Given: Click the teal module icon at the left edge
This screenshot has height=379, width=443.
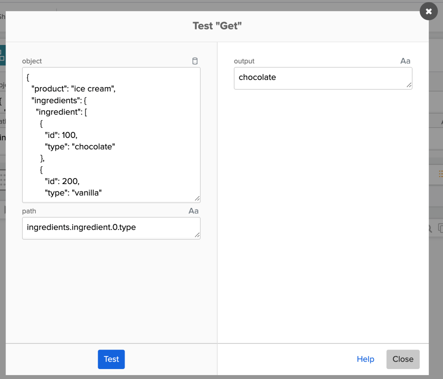Looking at the screenshot, I should pos(3,55).
